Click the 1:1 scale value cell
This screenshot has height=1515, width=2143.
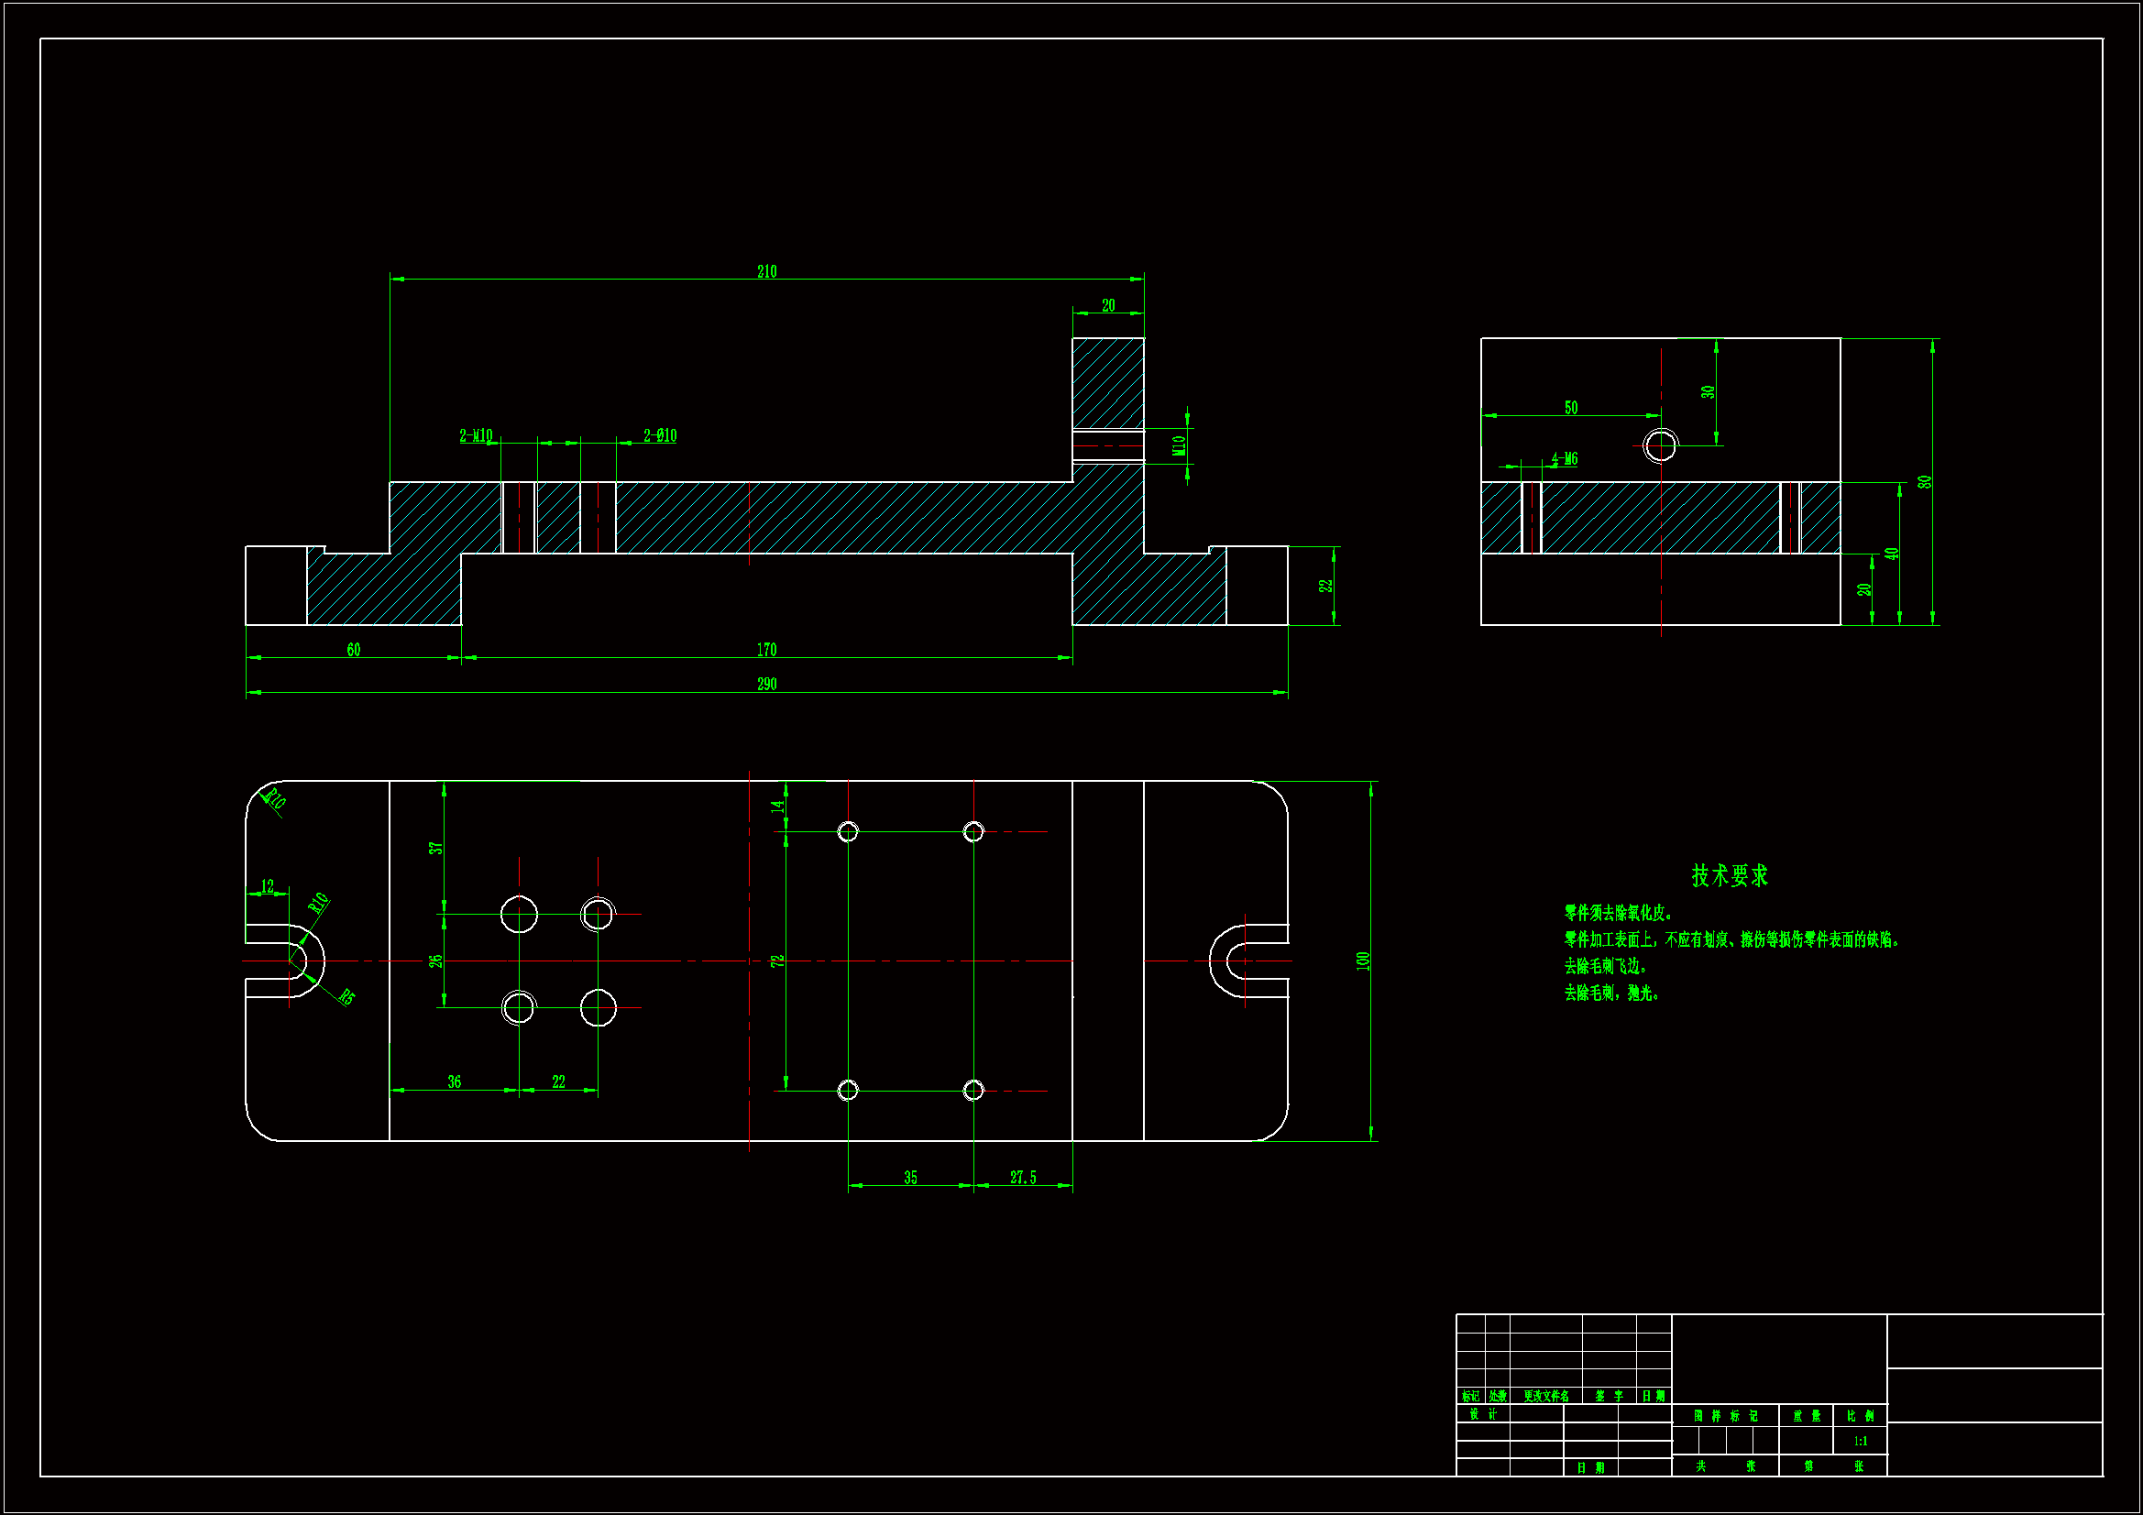click(1860, 1442)
